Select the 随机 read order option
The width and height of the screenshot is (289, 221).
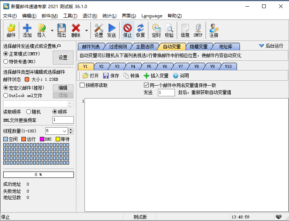click(x=28, y=112)
